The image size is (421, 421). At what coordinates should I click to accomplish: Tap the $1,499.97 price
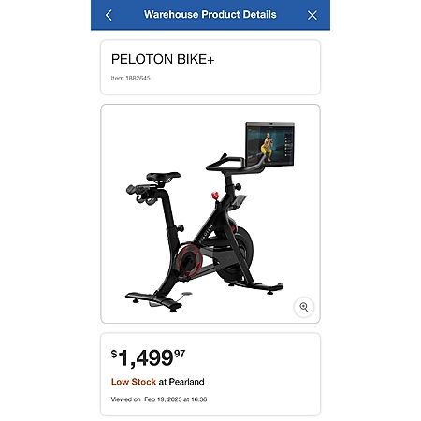click(148, 357)
